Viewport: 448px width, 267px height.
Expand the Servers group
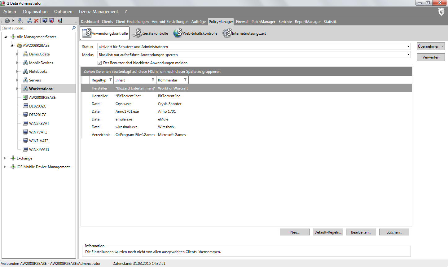point(17,80)
